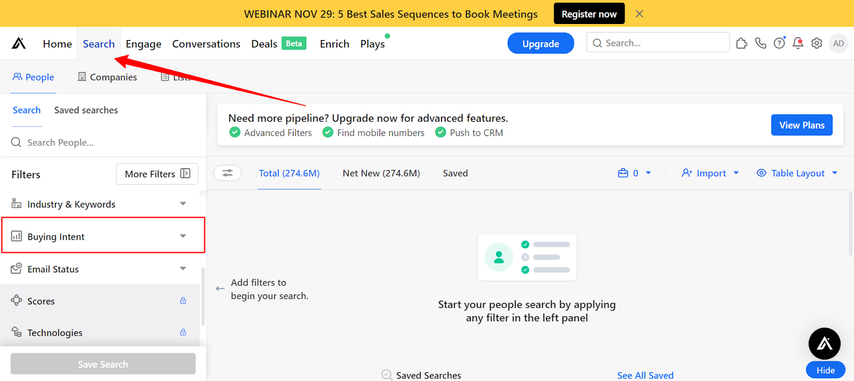
Task: Click the Apollo logo icon
Action: (x=19, y=43)
